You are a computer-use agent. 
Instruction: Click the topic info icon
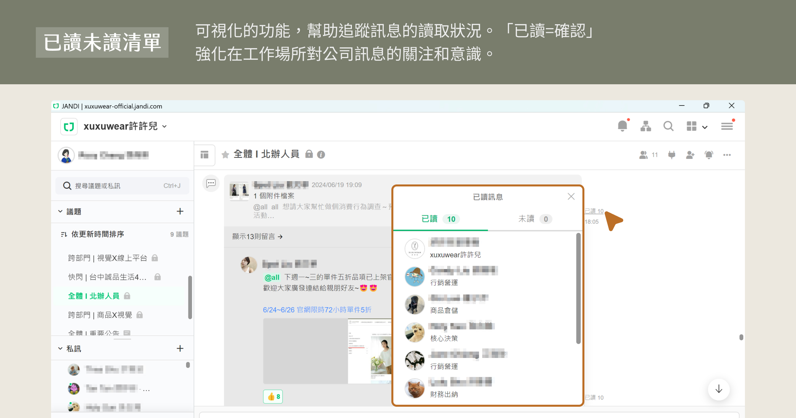[x=321, y=155]
